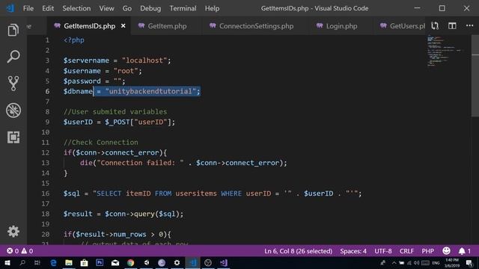Screen dimensions: 479x269
Task: Open Windows taskbar search
Action: point(22,262)
